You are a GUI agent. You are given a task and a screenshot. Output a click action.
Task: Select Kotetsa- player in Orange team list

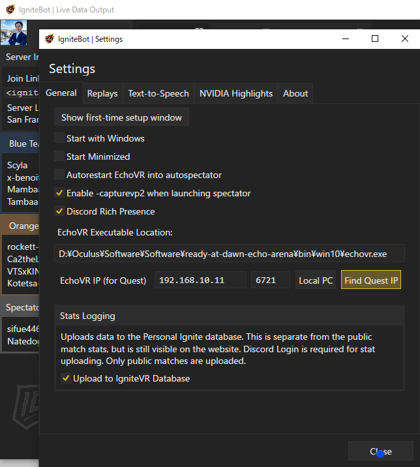pos(23,283)
